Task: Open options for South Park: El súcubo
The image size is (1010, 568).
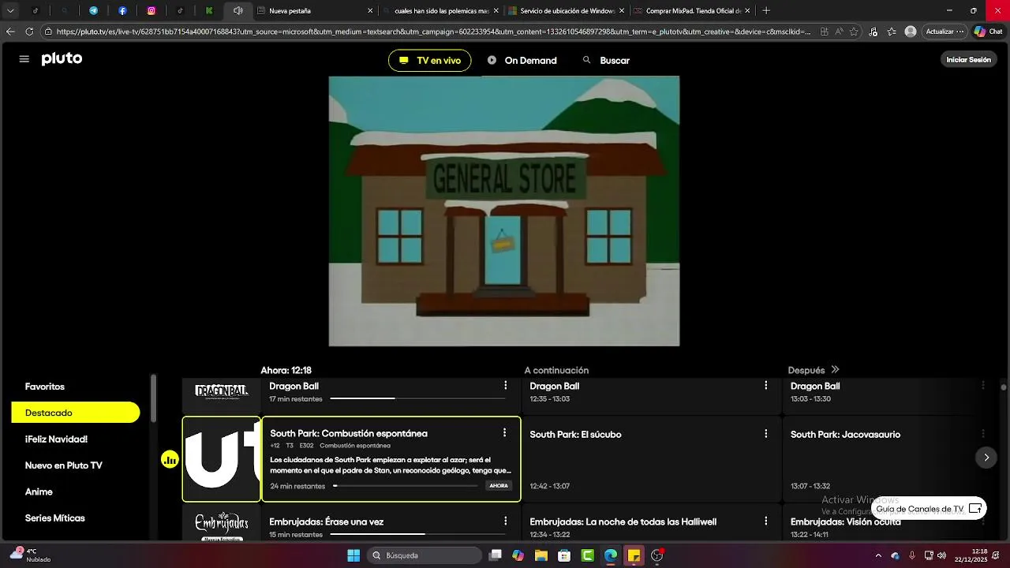Action: (765, 434)
